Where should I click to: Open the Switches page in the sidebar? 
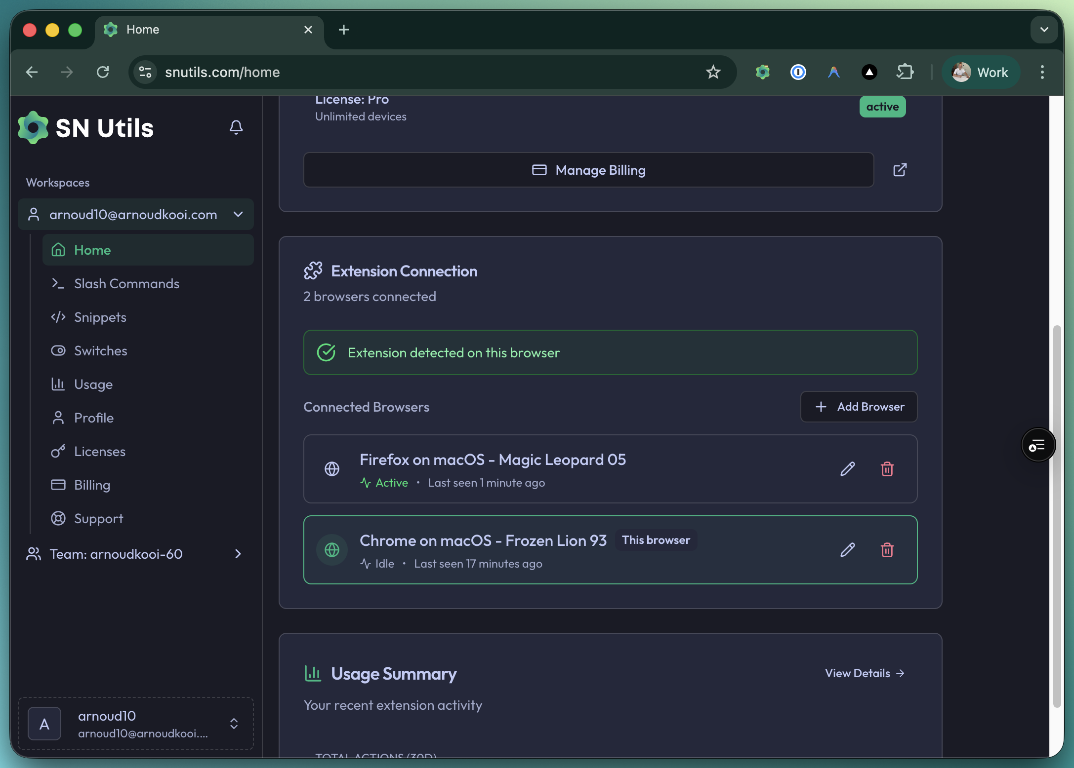(101, 350)
